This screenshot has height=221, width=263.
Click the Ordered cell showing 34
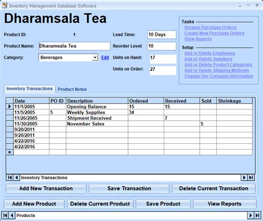(x=146, y=112)
